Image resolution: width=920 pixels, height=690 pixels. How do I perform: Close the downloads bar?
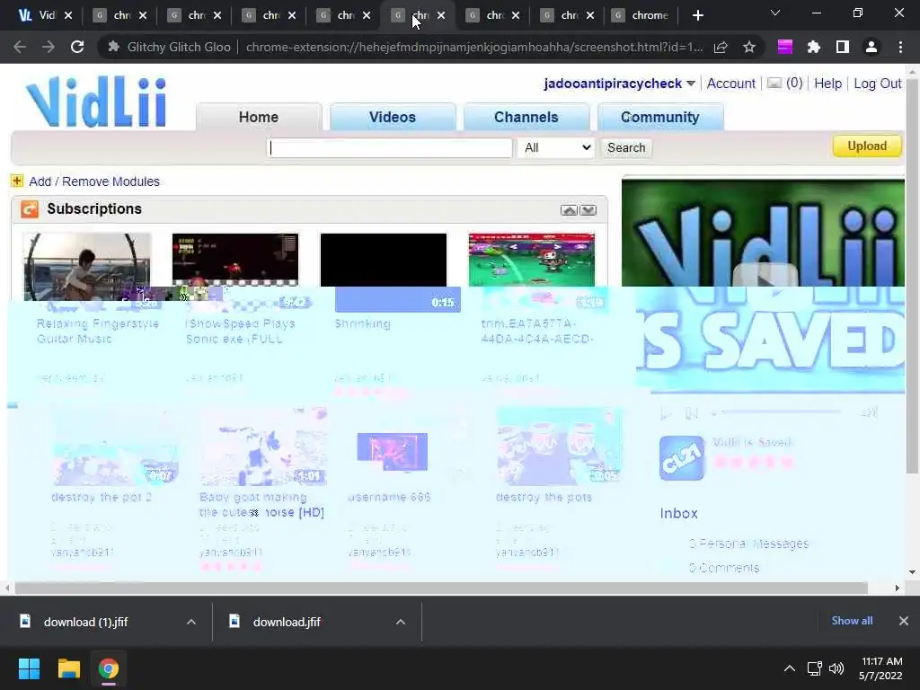coord(904,621)
